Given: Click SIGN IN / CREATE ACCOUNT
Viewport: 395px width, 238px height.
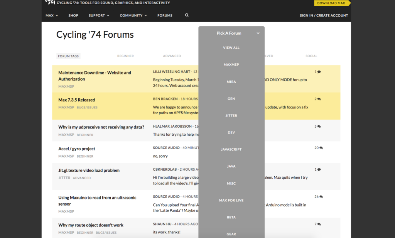Looking at the screenshot, I should point(324,15).
